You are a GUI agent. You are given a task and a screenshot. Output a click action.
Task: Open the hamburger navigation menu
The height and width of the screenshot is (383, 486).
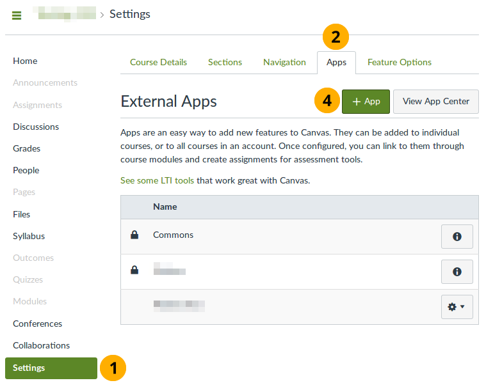pyautogui.click(x=17, y=15)
